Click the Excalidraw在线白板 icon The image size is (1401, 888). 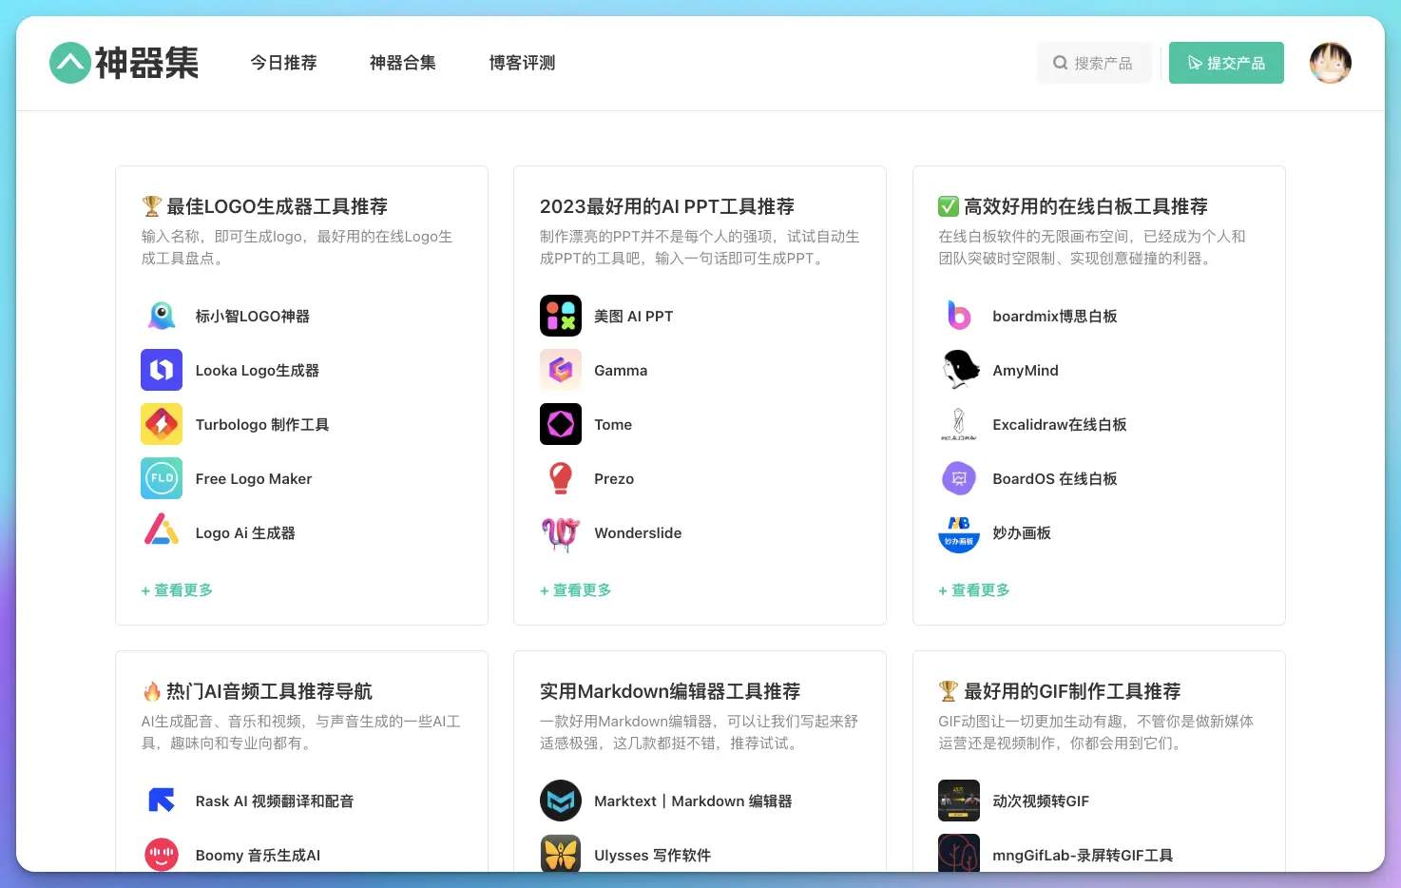[959, 424]
